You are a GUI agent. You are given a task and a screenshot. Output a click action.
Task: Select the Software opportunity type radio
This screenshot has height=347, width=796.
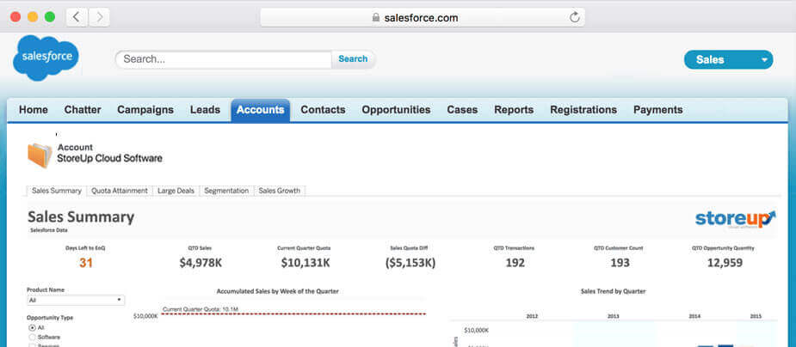(x=33, y=337)
